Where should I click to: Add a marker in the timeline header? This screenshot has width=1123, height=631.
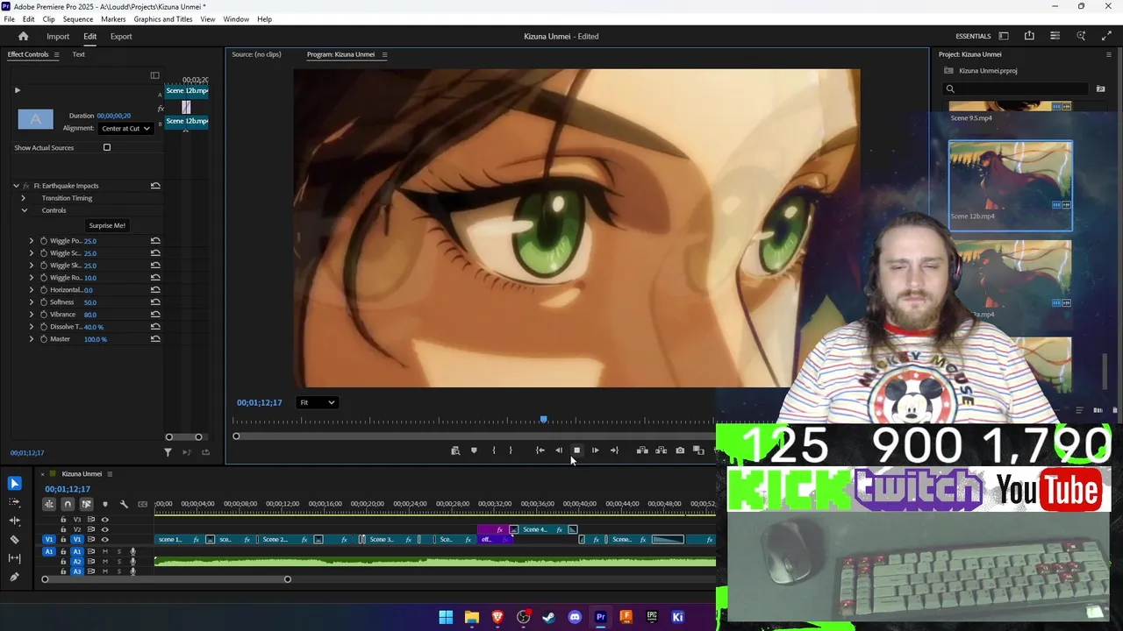pos(105,504)
